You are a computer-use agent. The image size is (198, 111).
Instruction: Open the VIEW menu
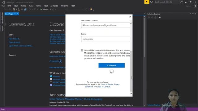coord(16,6)
